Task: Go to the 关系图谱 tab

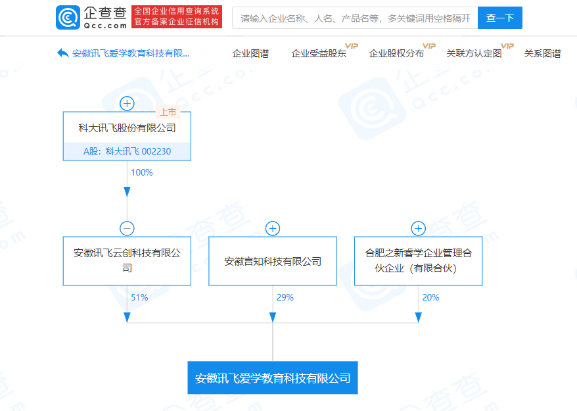Action: pyautogui.click(x=542, y=54)
